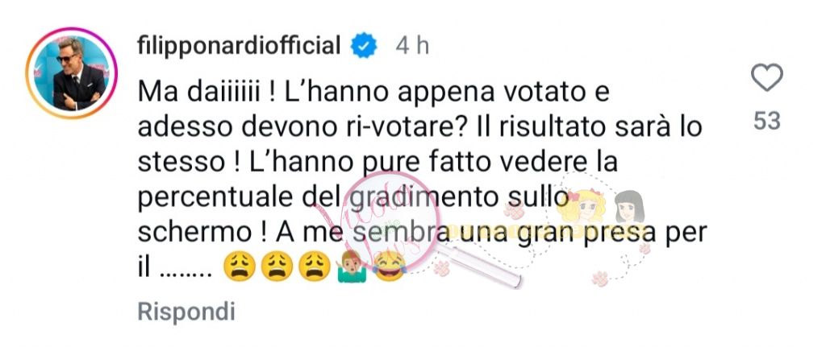Click the blue verified badge
The height and width of the screenshot is (347, 826).
364,46
